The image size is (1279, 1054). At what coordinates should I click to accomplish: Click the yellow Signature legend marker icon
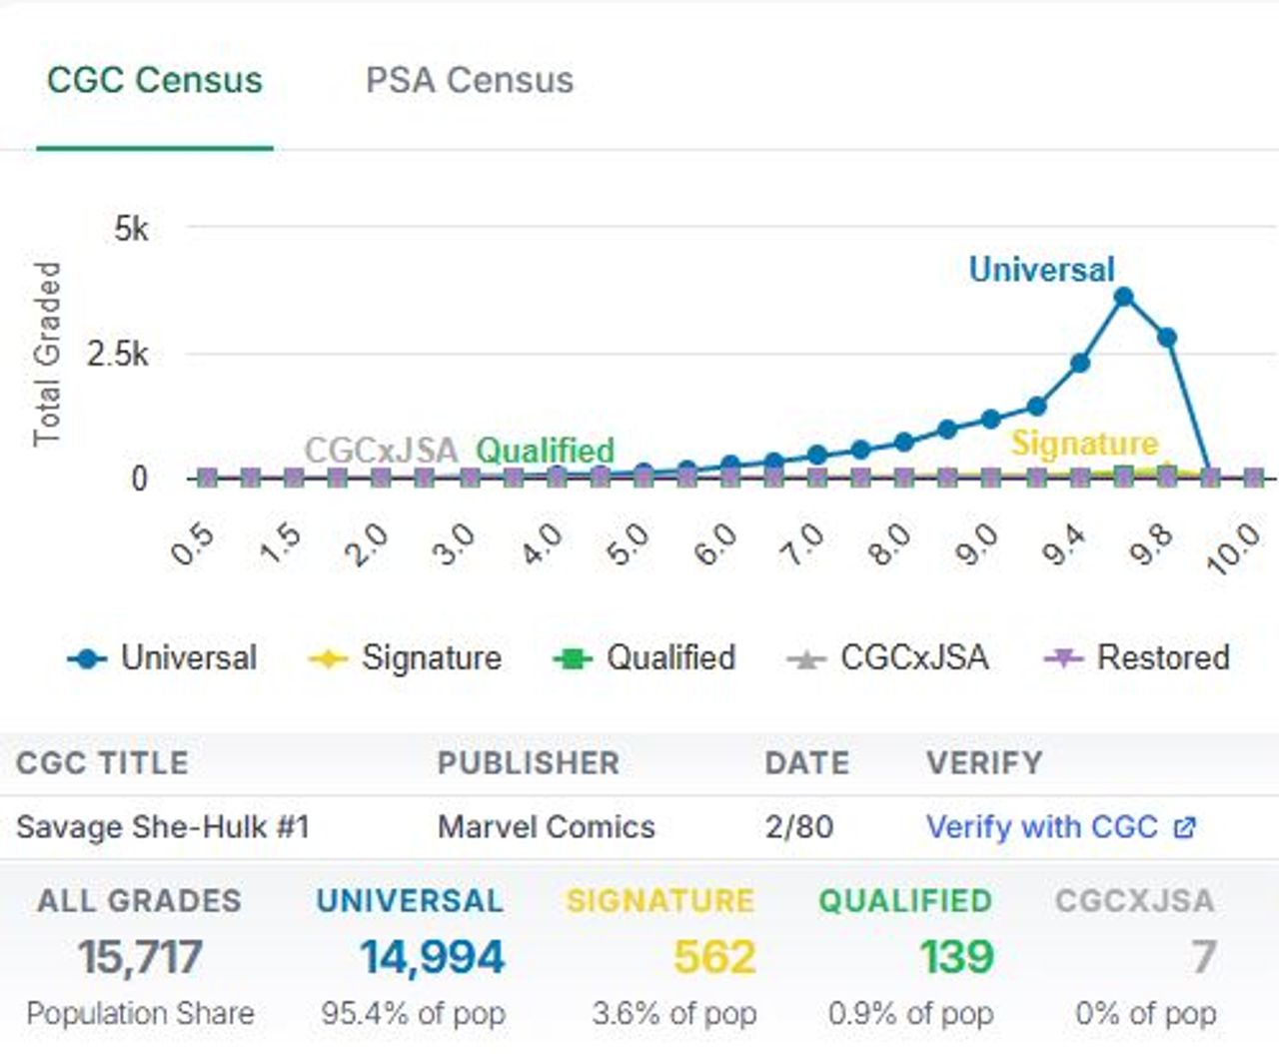pyautogui.click(x=328, y=659)
